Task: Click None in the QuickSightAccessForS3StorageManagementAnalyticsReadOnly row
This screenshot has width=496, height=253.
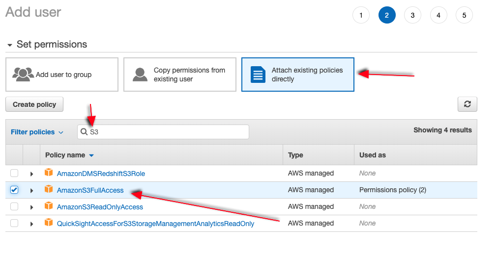Action: (367, 224)
